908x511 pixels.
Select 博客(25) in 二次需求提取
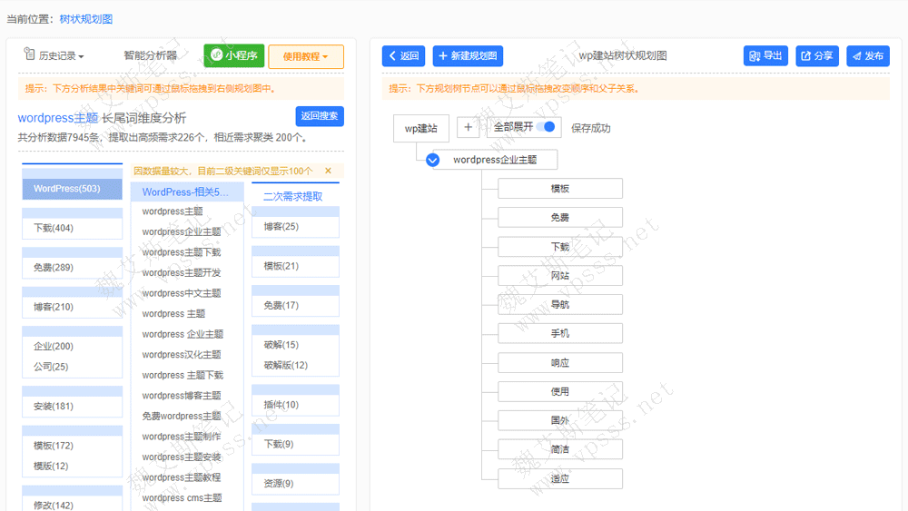[281, 226]
